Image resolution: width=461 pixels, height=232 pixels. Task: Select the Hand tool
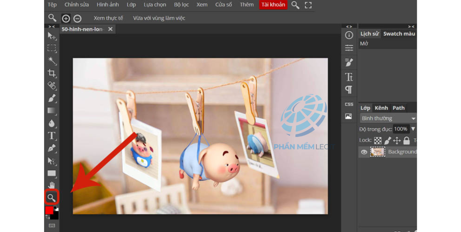click(x=52, y=185)
